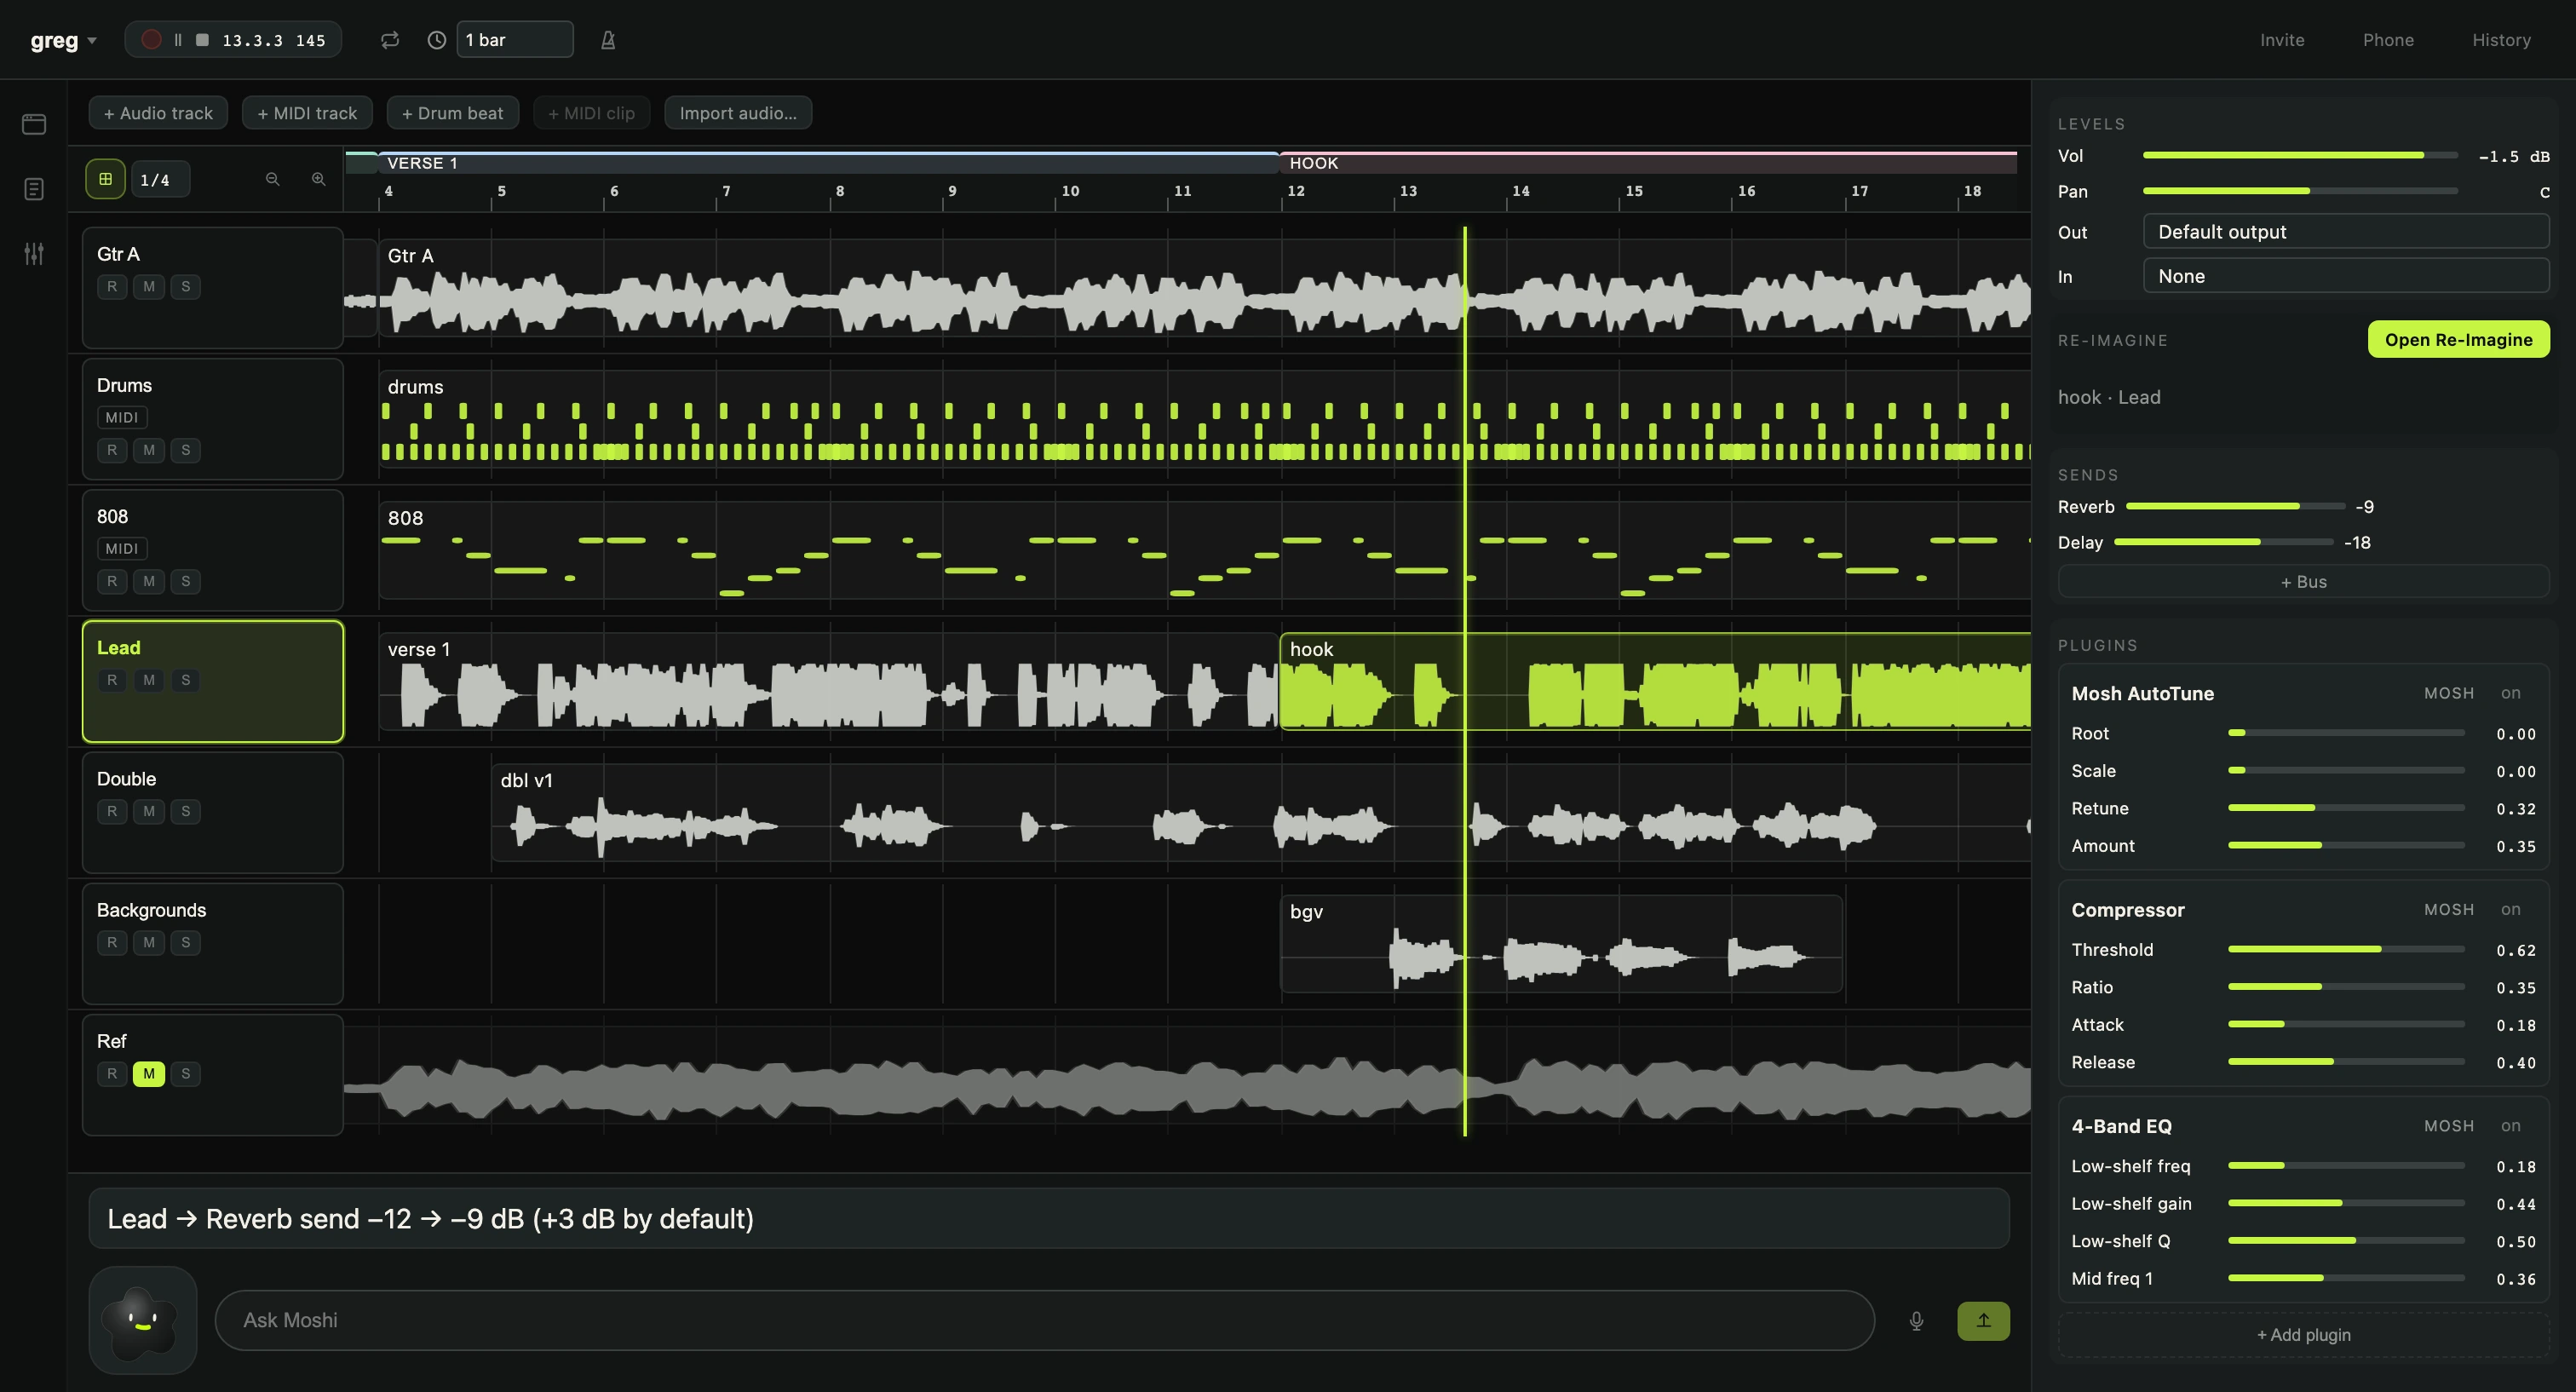
Task: Open the History menu
Action: [x=2501, y=40]
